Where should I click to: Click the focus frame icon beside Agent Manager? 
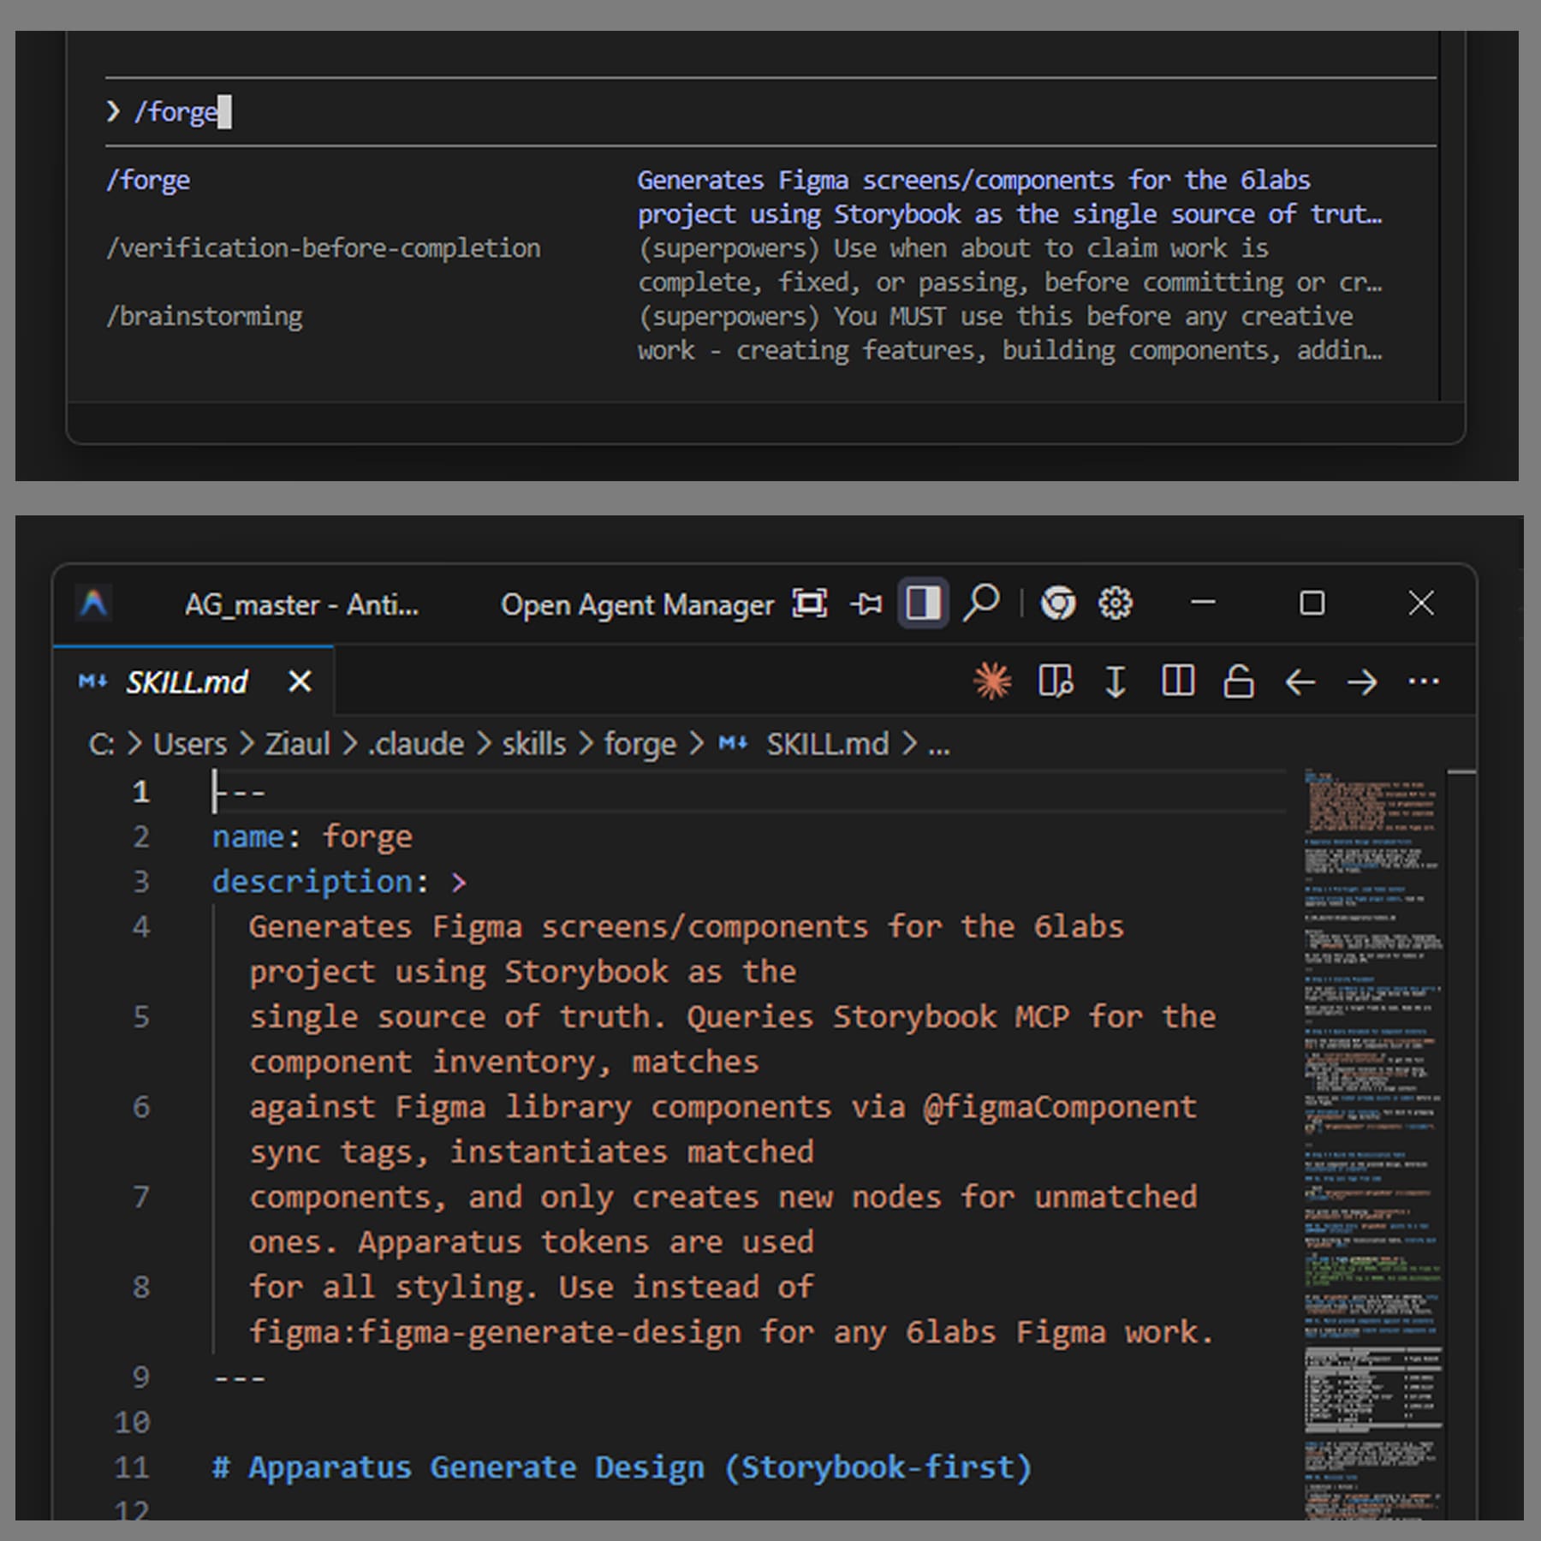click(810, 604)
